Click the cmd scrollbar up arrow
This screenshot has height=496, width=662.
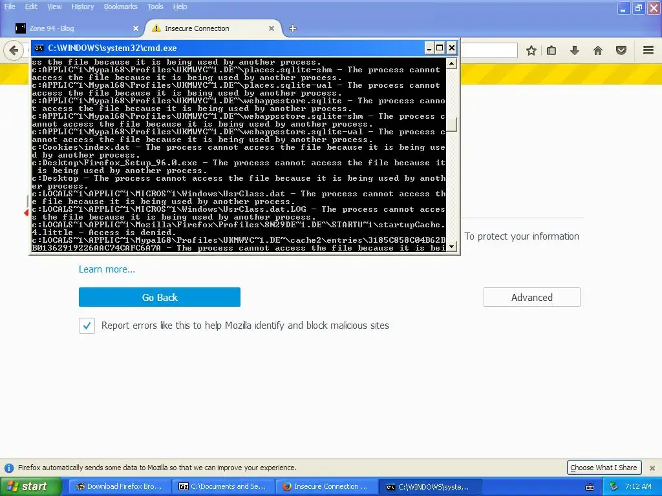pos(452,64)
